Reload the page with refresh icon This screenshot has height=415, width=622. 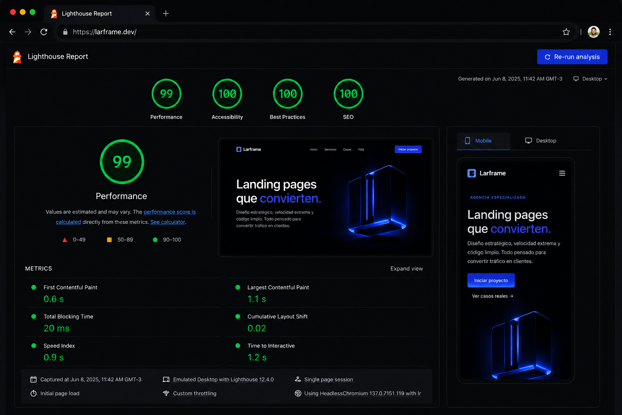pyautogui.click(x=44, y=32)
